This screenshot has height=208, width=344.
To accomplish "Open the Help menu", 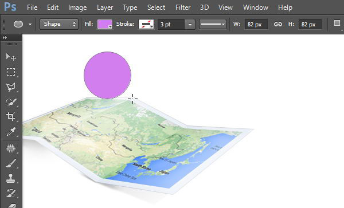I will [x=285, y=7].
